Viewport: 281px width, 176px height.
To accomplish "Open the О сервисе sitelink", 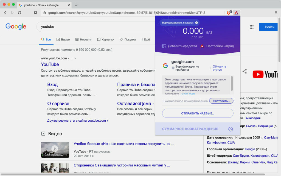I will (58, 104).
